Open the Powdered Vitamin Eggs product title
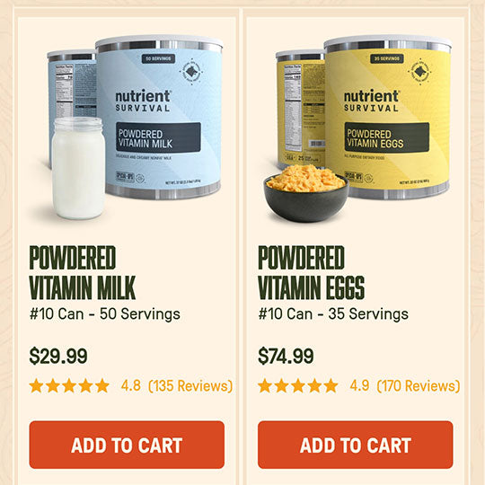485x485 pixels. (311, 272)
